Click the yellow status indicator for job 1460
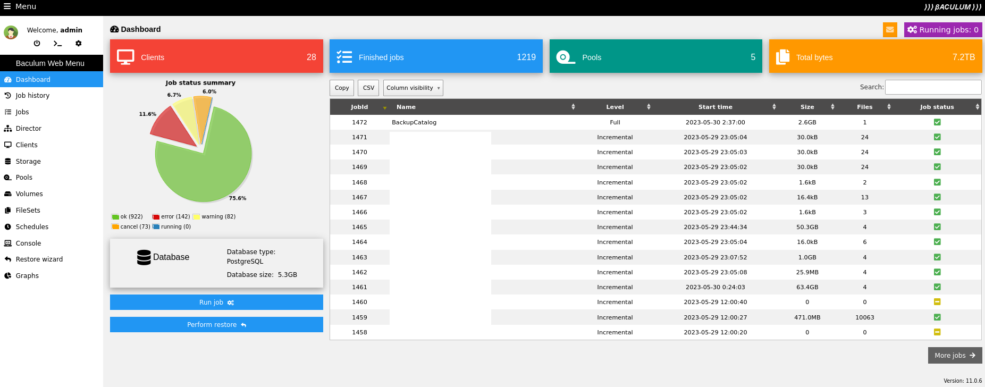985x387 pixels. pos(937,302)
